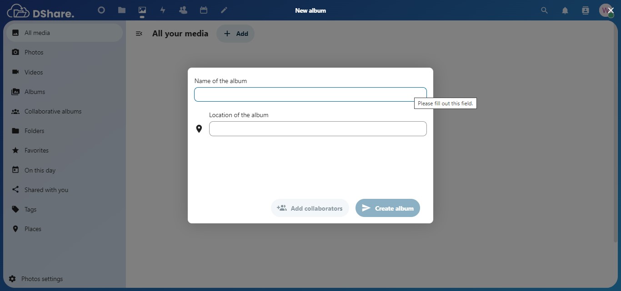
Task: Open the user avatar menu
Action: coord(605,10)
